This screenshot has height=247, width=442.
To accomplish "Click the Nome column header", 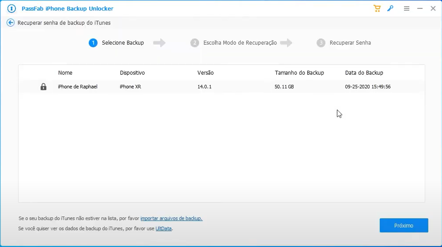I will (x=65, y=73).
